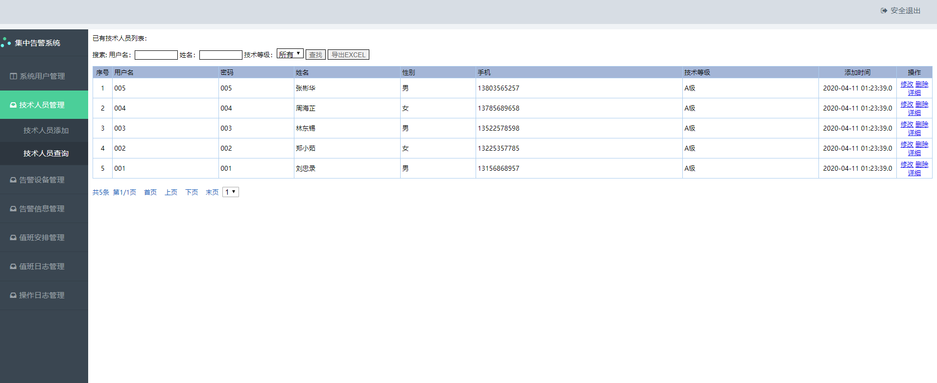Click phone number 13522578598
Screen dimensions: 937x383
pyautogui.click(x=499, y=128)
